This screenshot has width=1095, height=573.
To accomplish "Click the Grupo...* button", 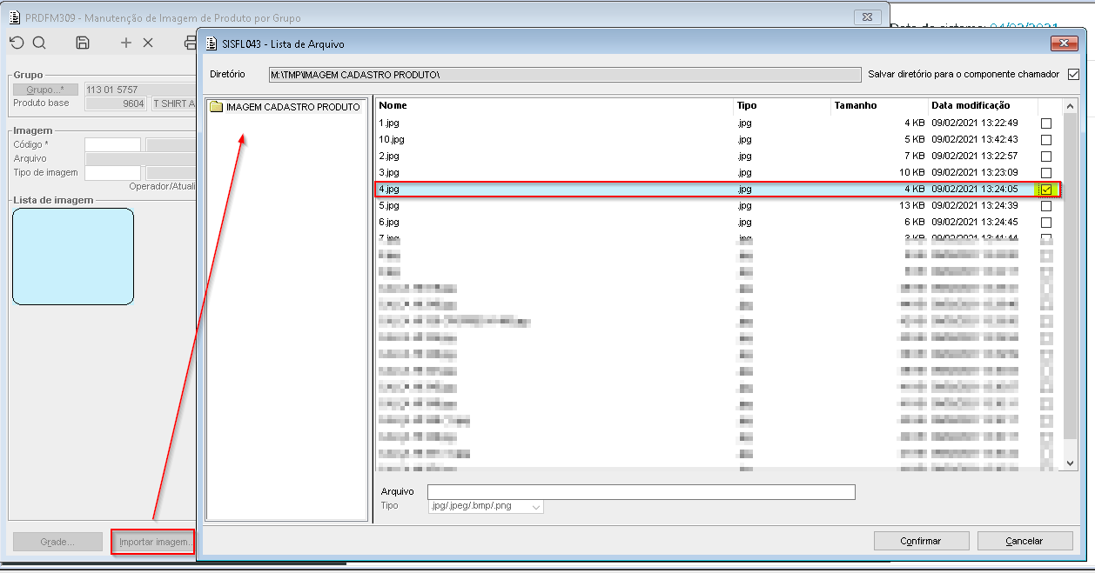I will click(x=45, y=90).
